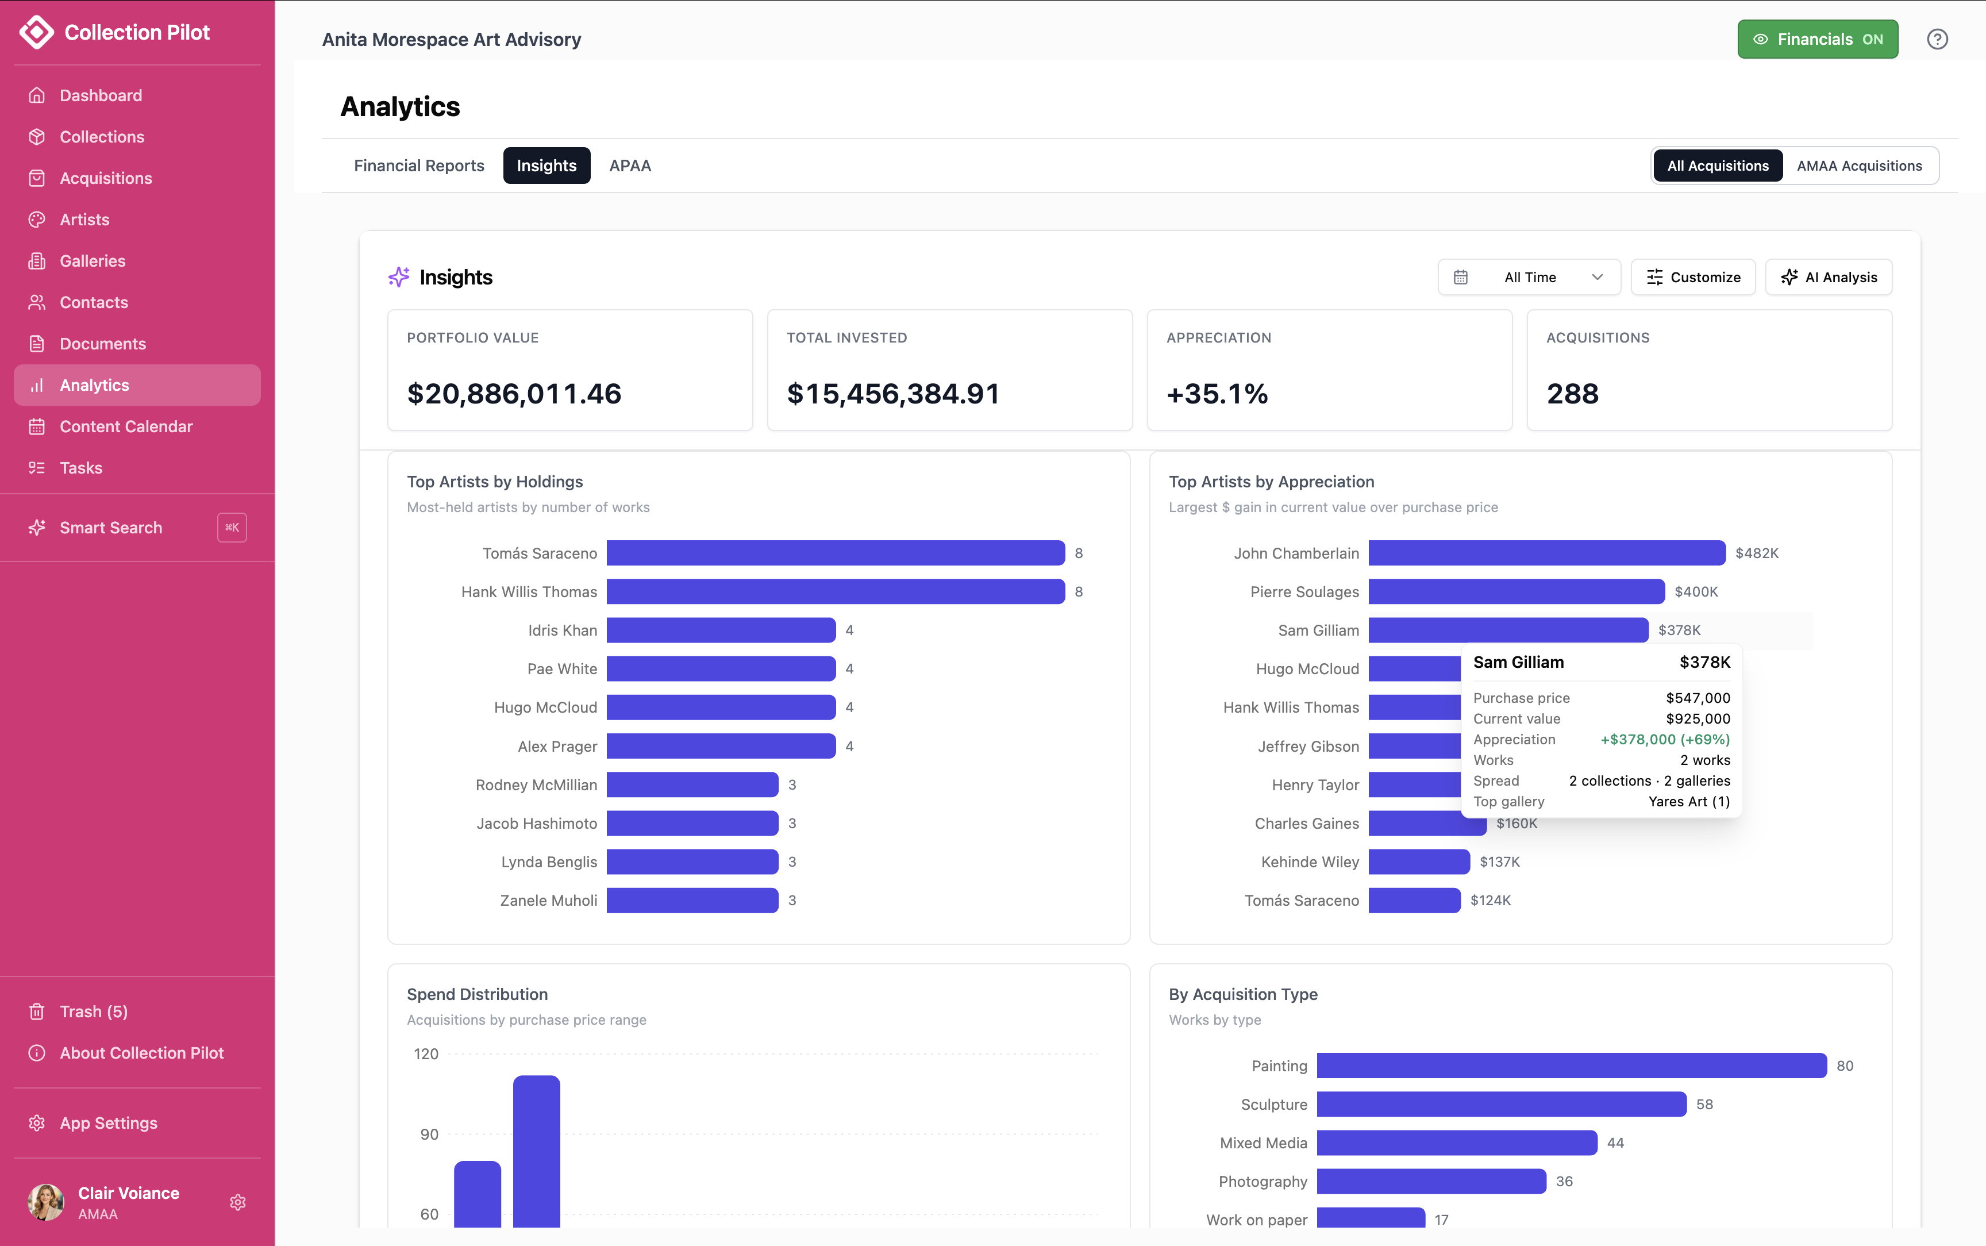Open Content Calendar from the sidebar
The image size is (1986, 1246).
(137, 426)
